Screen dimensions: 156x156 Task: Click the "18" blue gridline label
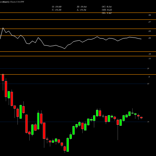(148, 122)
